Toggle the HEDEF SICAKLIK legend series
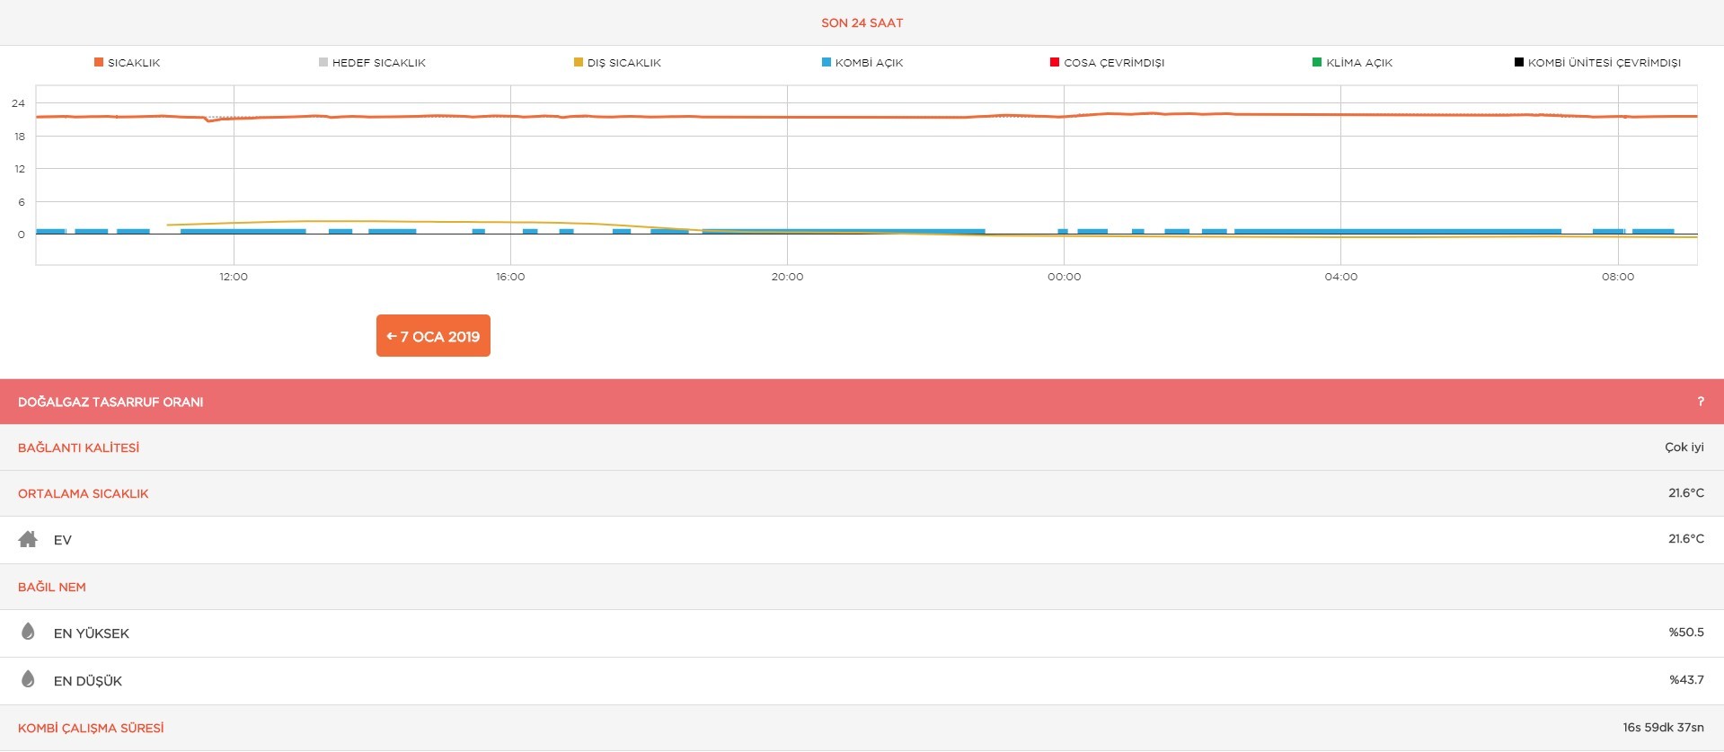The width and height of the screenshot is (1724, 752). (372, 63)
